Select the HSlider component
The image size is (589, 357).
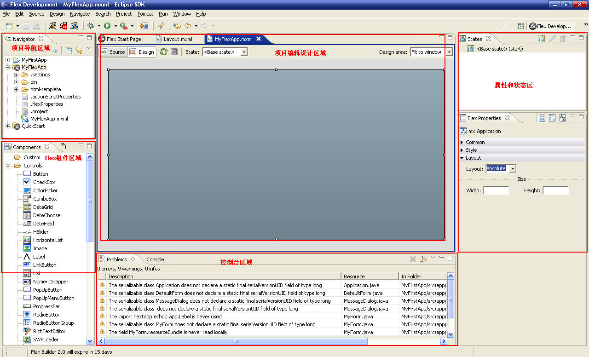coord(40,232)
